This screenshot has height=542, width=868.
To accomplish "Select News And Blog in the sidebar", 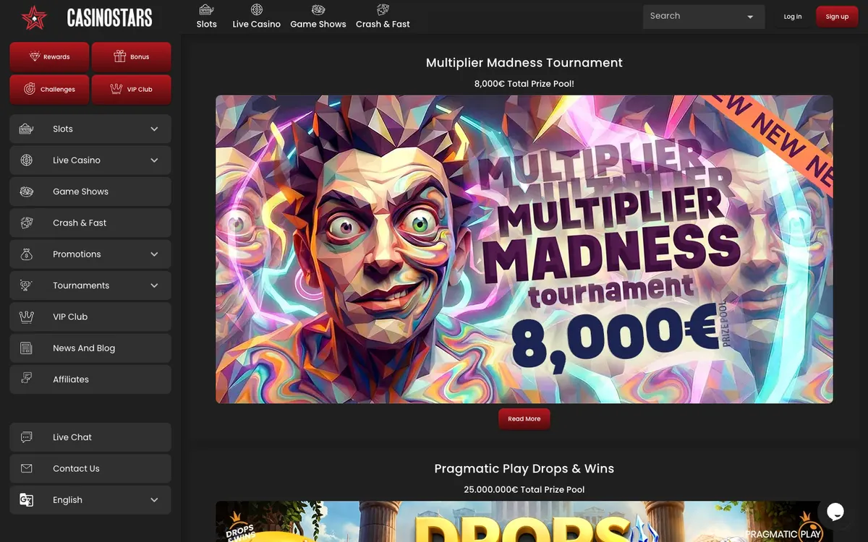I will click(90, 348).
